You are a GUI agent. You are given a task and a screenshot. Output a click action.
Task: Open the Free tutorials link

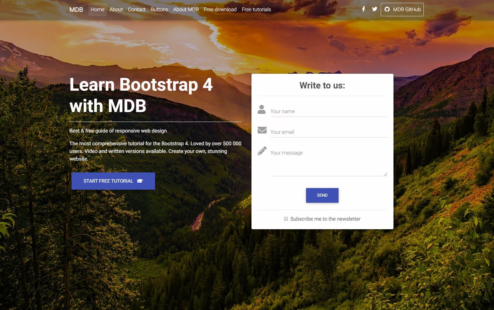coord(256,10)
